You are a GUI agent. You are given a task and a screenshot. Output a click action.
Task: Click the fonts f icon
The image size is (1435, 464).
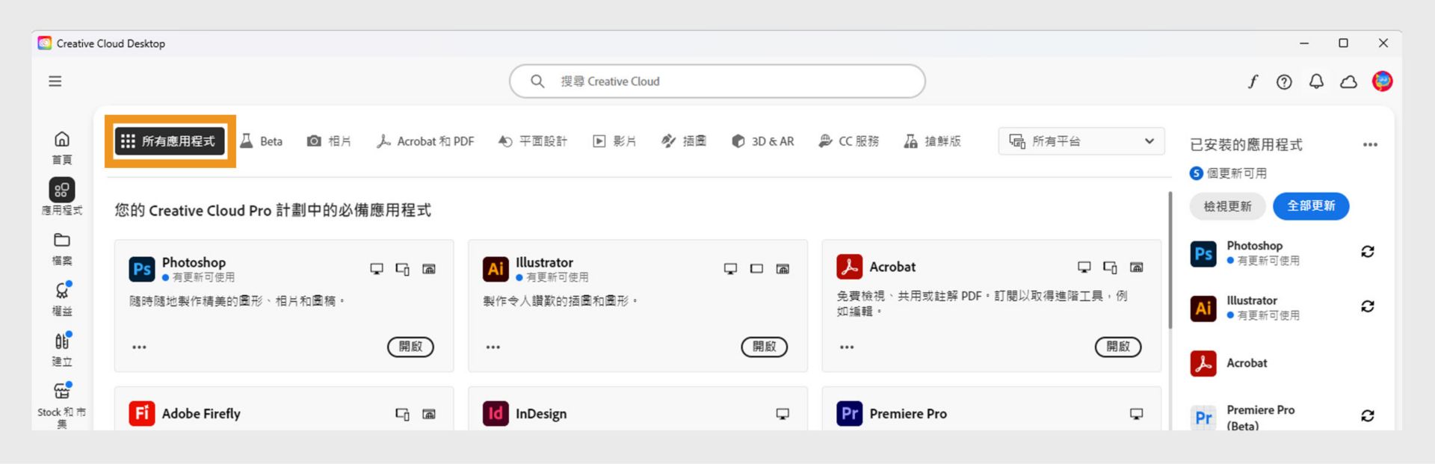pos(1253,81)
